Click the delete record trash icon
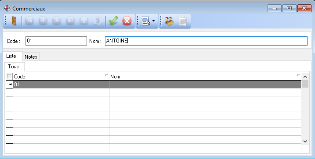 (x=98, y=21)
